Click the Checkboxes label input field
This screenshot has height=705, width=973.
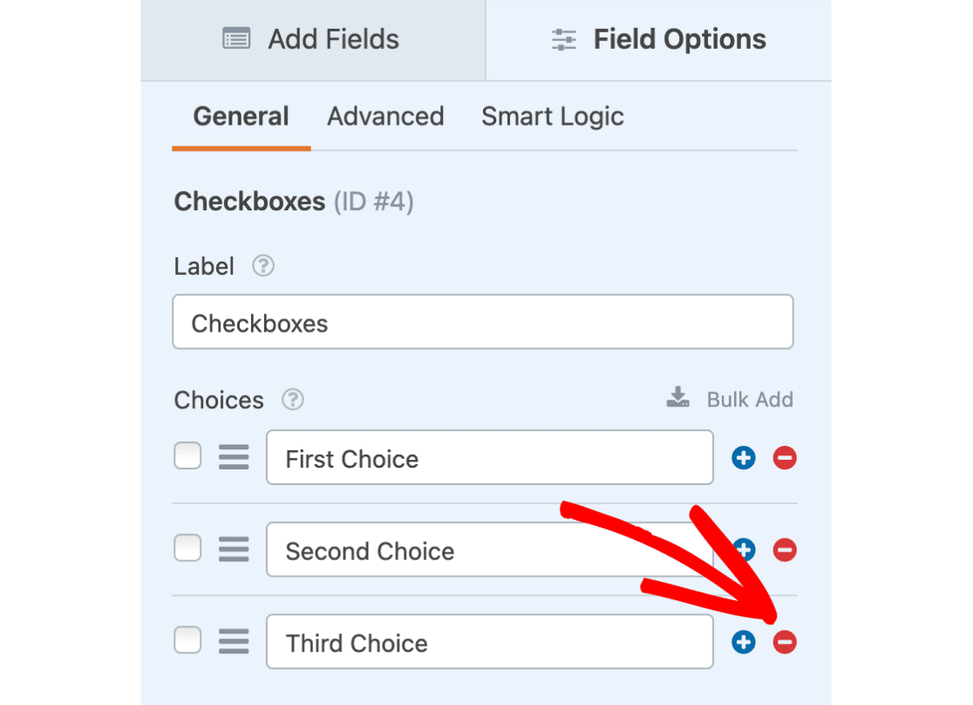482,321
